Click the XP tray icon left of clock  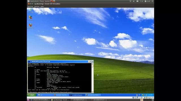pyautogui.click(x=146, y=95)
